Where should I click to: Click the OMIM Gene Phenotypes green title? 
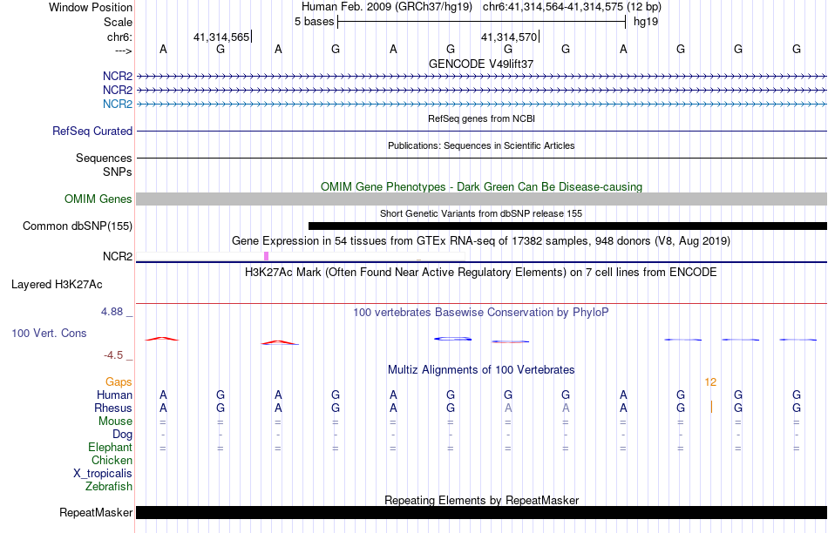click(x=481, y=187)
